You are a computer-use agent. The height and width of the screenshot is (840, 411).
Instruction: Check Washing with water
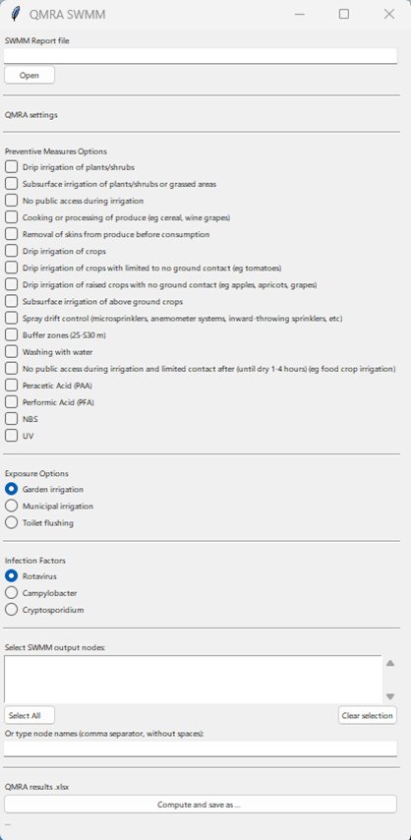[x=11, y=352]
